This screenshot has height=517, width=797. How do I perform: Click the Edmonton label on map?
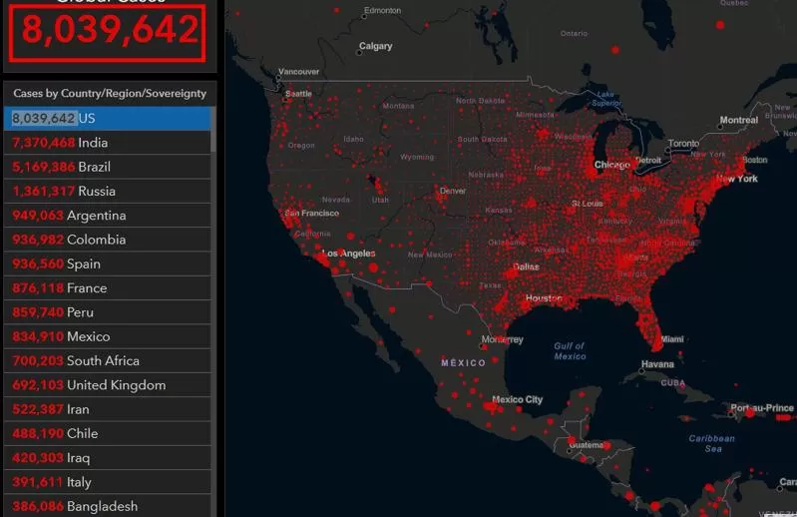click(382, 10)
